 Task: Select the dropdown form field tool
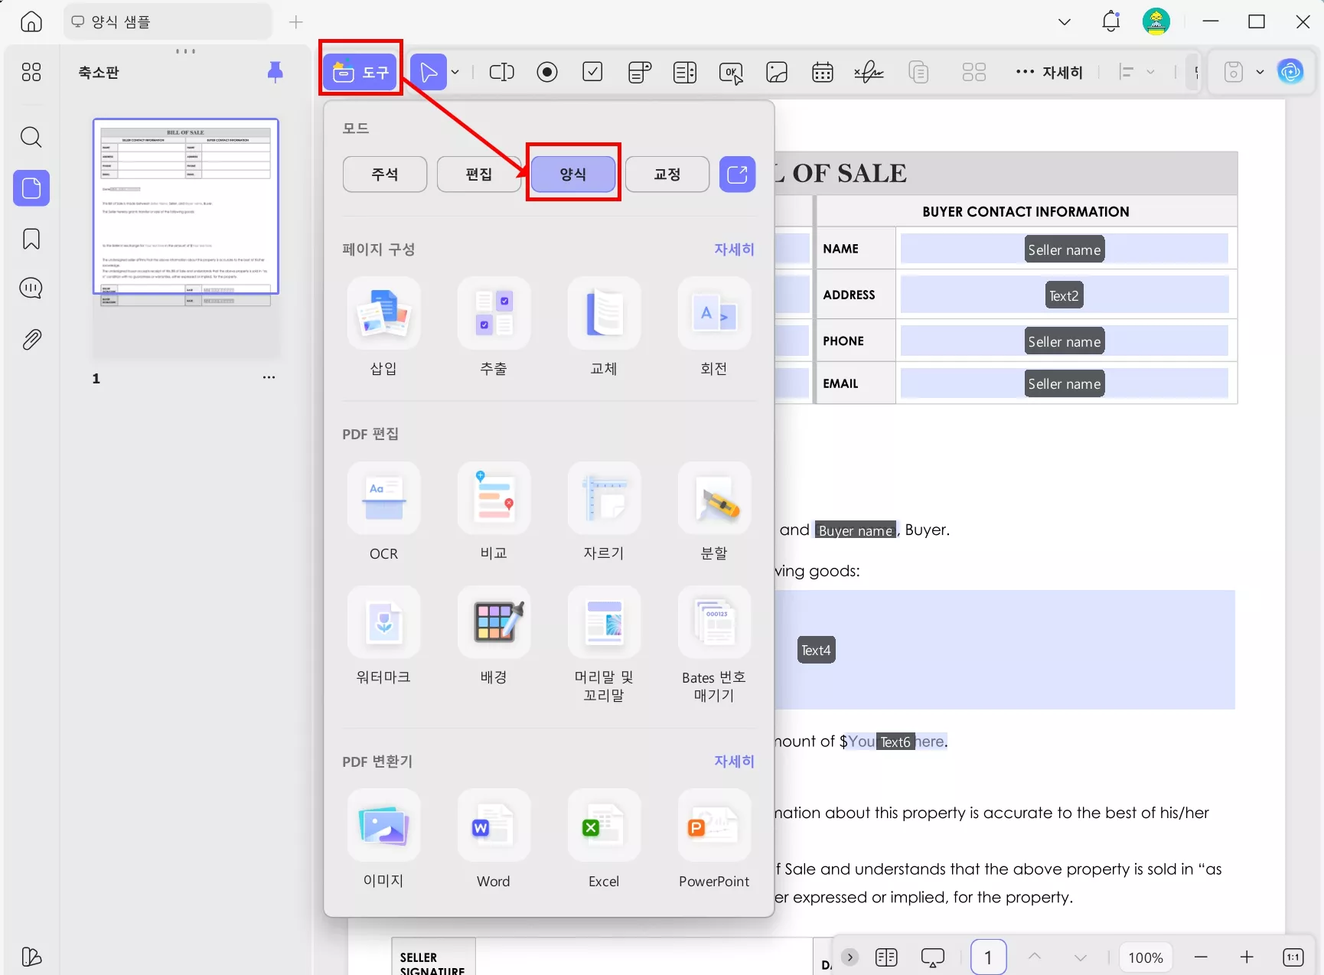tap(639, 72)
